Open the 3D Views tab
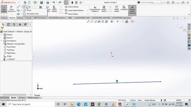This screenshot has width=191, height=107. click(x=22, y=98)
